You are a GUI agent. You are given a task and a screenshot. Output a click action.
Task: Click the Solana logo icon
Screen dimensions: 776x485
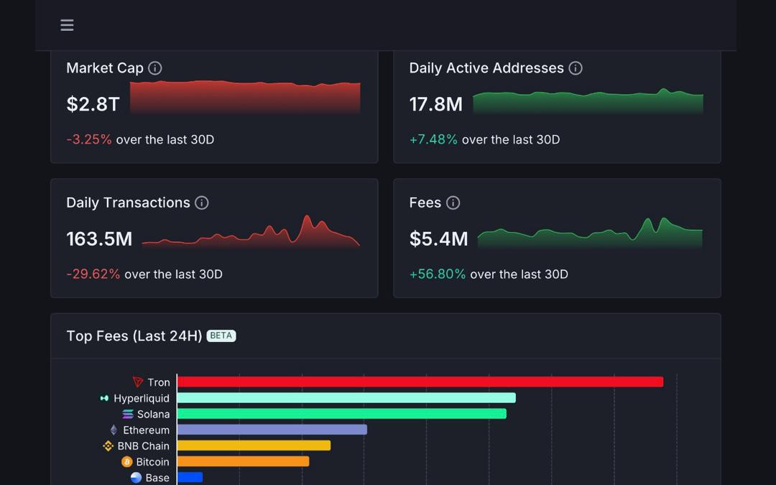[128, 414]
